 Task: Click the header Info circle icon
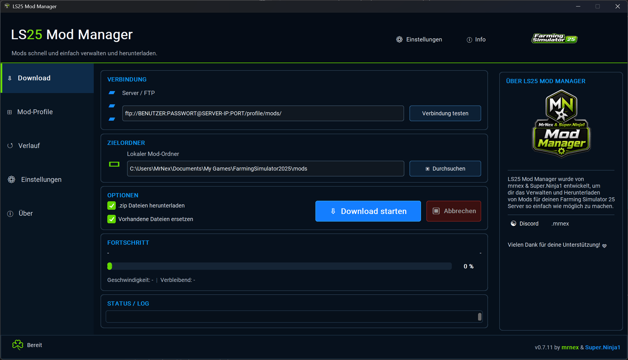(x=469, y=40)
